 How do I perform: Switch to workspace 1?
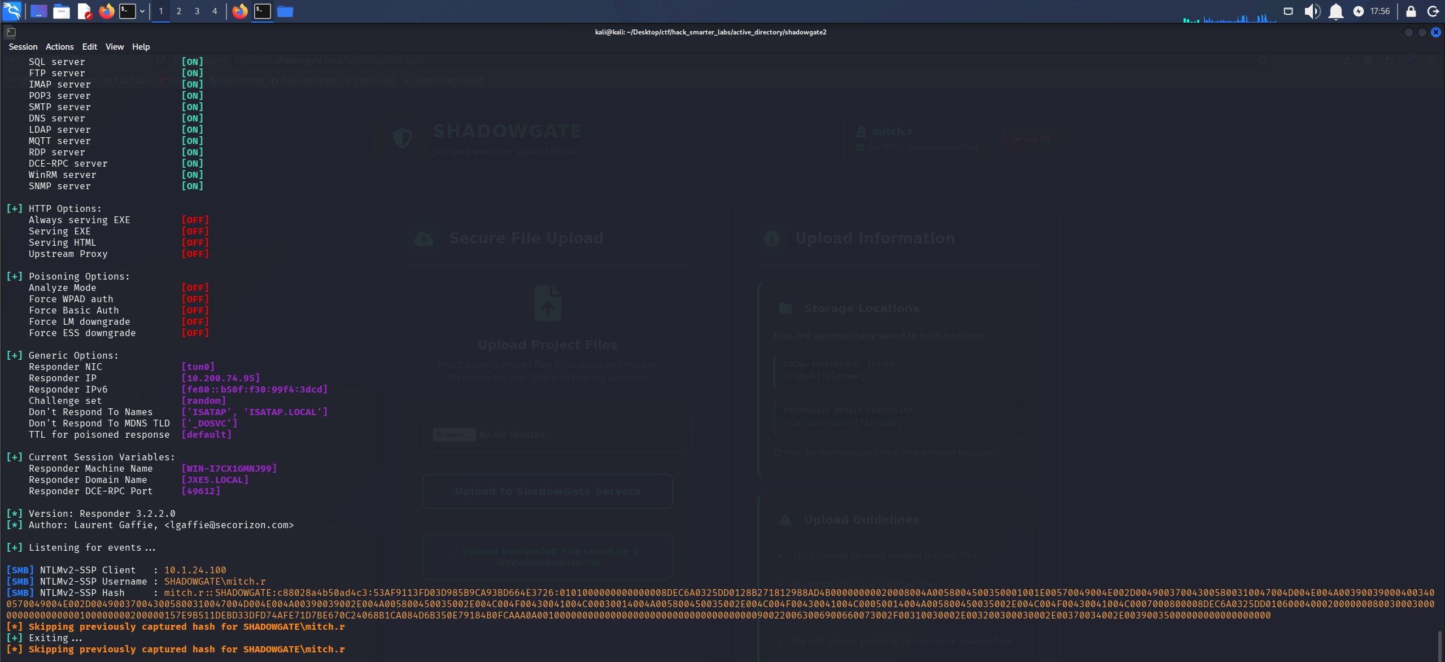click(x=161, y=11)
